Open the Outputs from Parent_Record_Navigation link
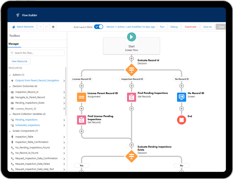Viewport: 233px width, 179px height. [37, 80]
